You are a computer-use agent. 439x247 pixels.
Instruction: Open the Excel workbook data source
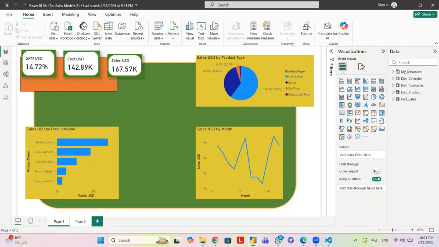pyautogui.click(x=68, y=31)
